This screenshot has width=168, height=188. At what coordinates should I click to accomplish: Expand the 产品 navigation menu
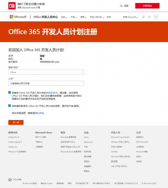coord(74,17)
